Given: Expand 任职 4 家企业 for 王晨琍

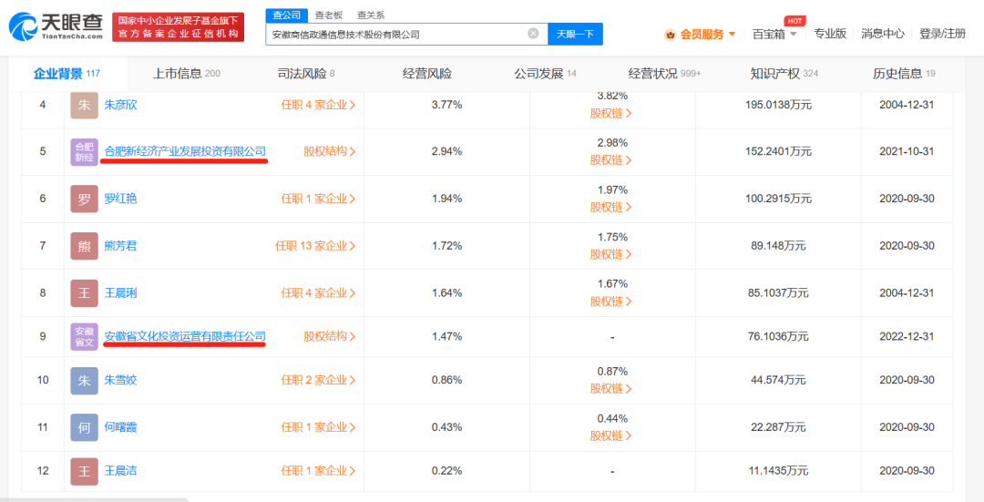Looking at the screenshot, I should [318, 292].
